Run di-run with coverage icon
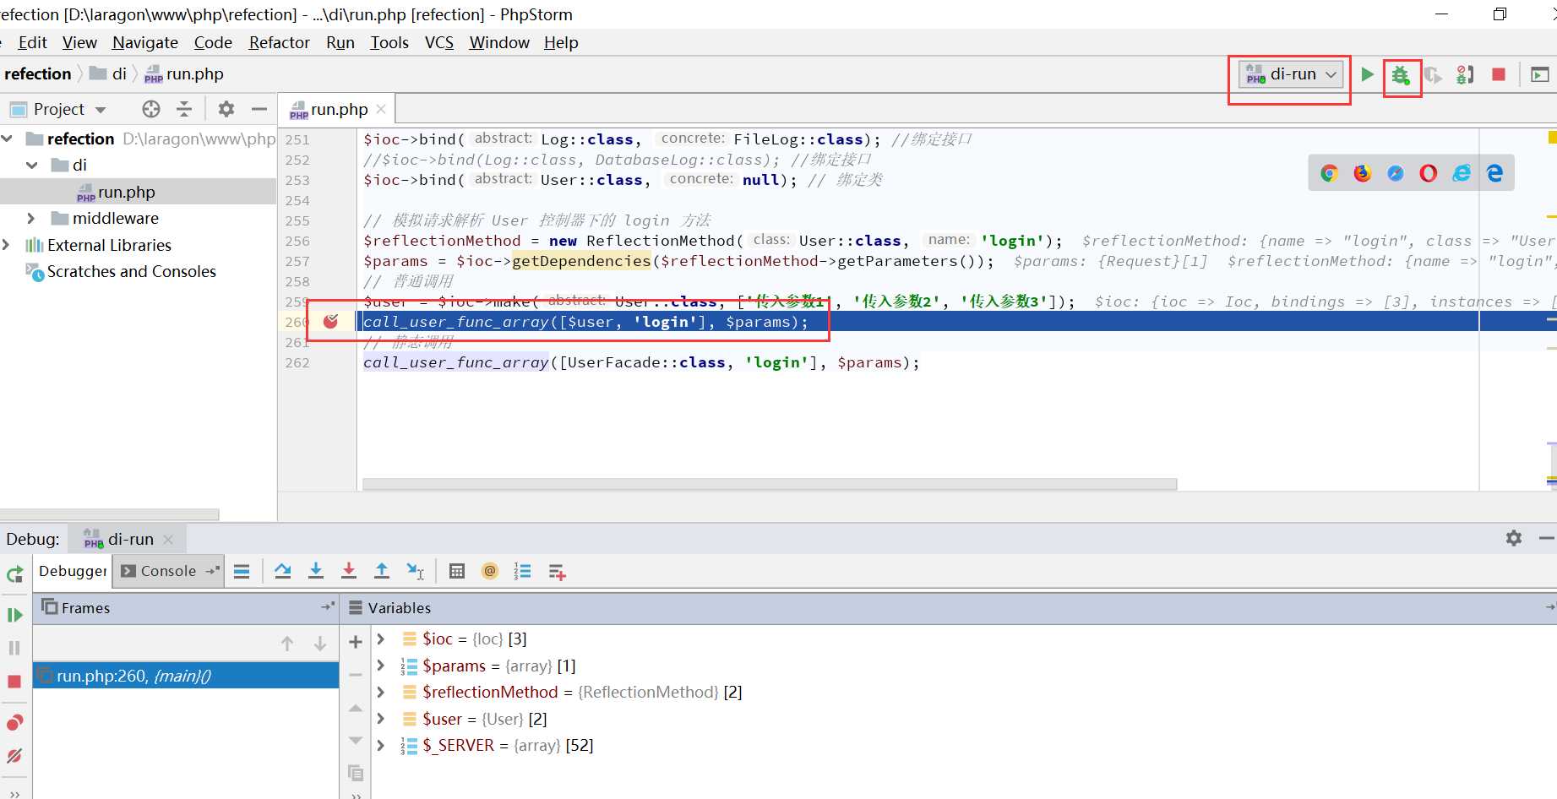The width and height of the screenshot is (1557, 799). point(1433,75)
